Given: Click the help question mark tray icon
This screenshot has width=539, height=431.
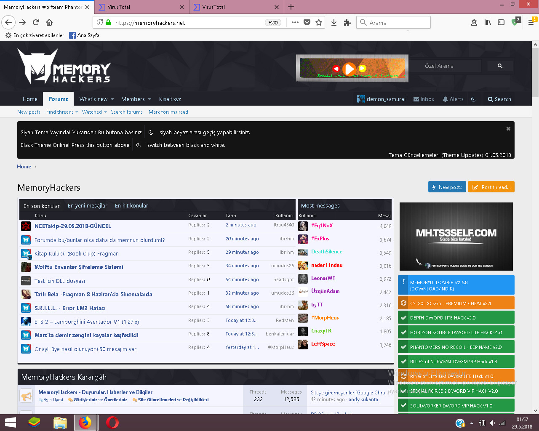Looking at the screenshot, I should coord(460,423).
